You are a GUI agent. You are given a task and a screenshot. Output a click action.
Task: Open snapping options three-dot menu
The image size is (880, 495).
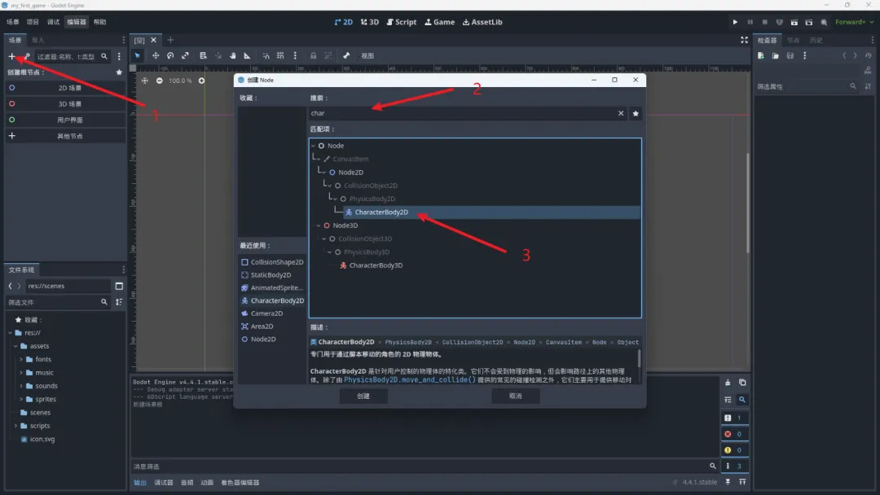(x=295, y=55)
